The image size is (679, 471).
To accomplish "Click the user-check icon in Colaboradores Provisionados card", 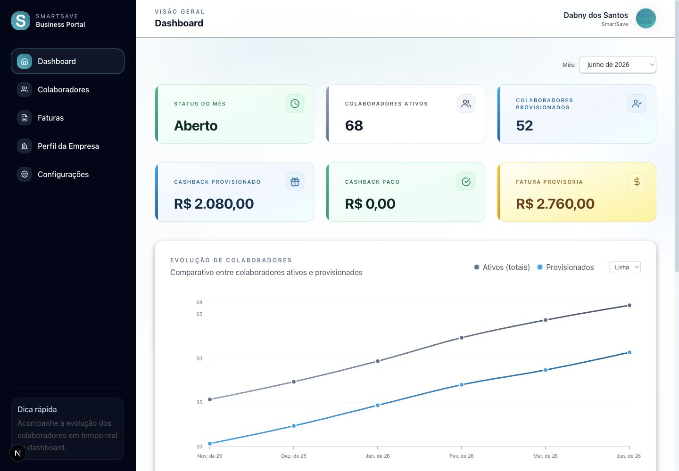I will tap(637, 104).
